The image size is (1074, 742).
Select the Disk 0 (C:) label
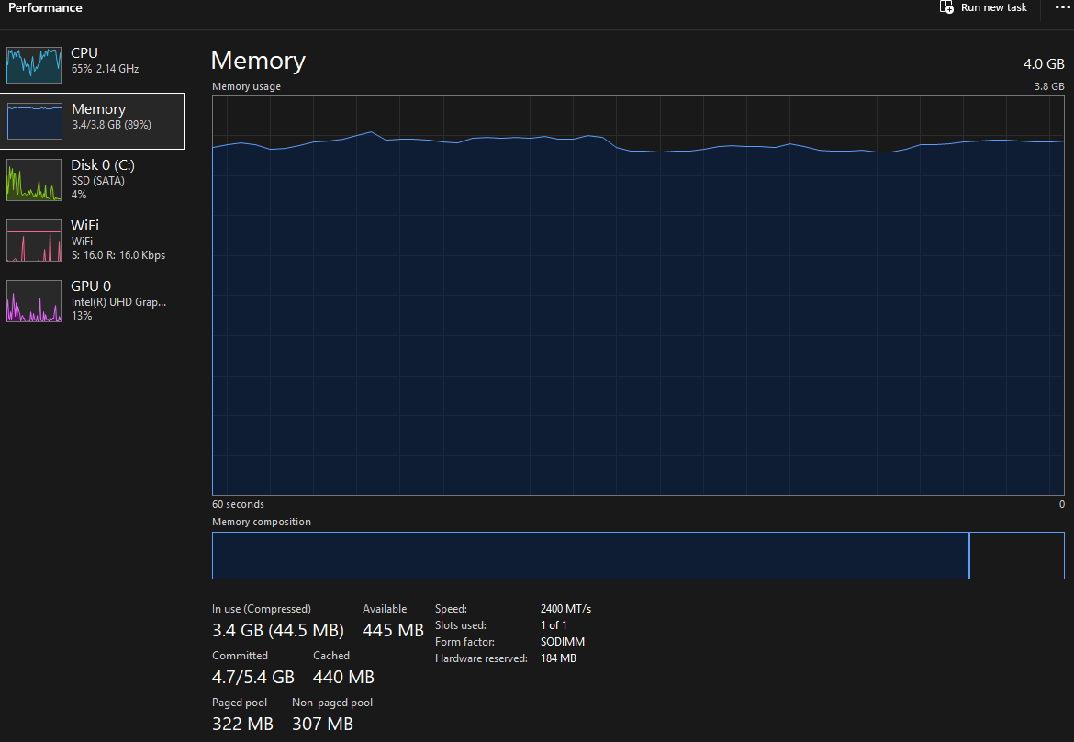click(x=103, y=165)
